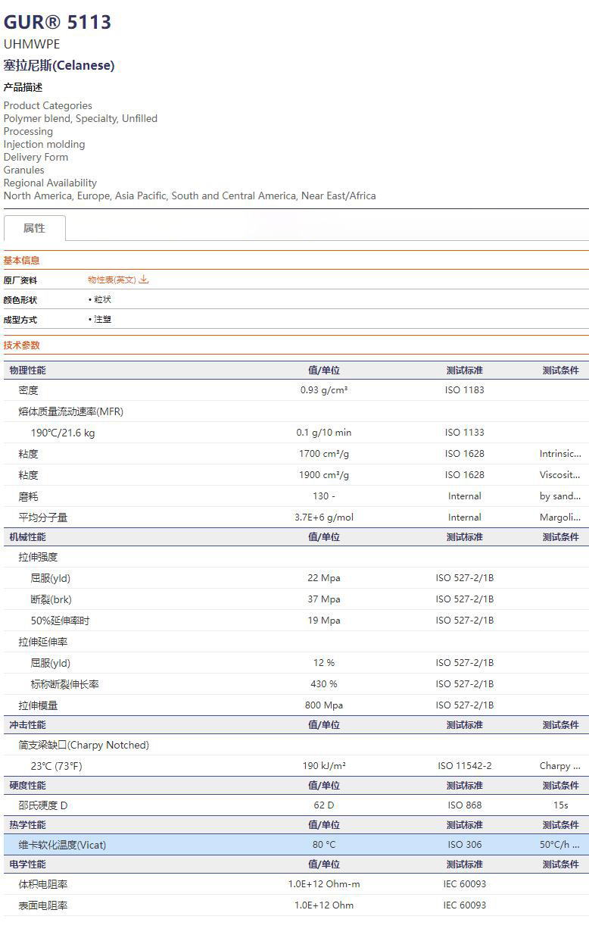589x938 pixels.
Task: Click the 0.93 g/cm³ density value
Action: (324, 390)
